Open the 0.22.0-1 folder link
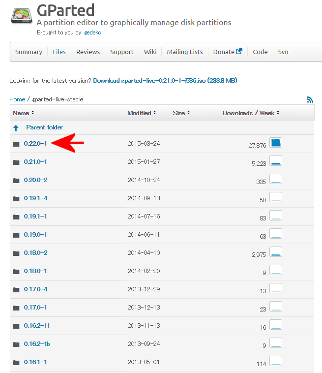 coord(35,144)
